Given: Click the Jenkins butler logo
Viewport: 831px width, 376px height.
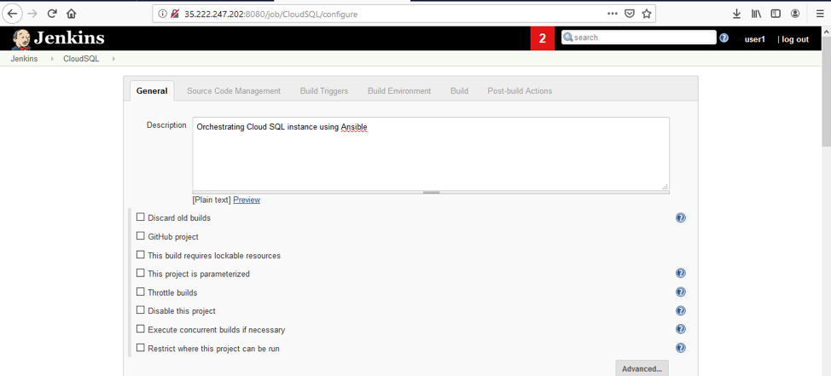Looking at the screenshot, I should tap(21, 38).
